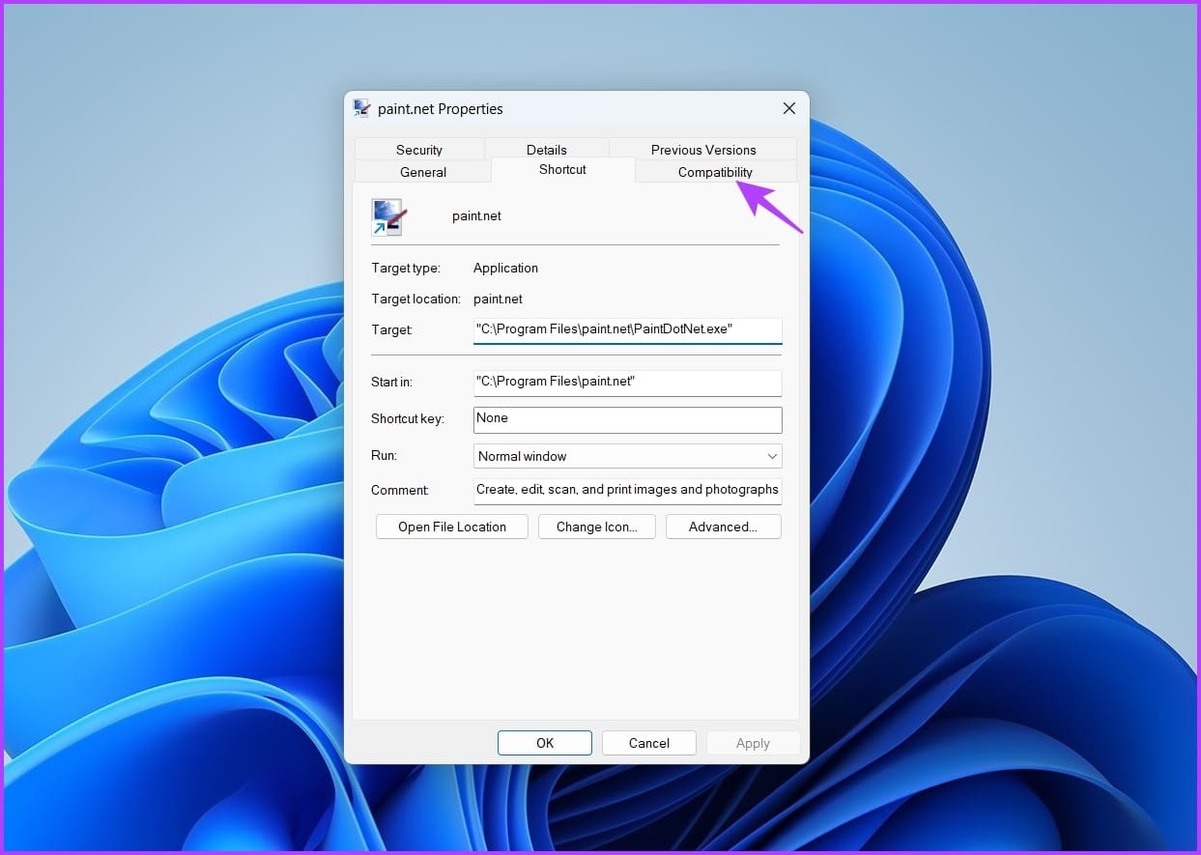1201x855 pixels.
Task: Open the Run mode dropdown
Action: pyautogui.click(x=627, y=455)
